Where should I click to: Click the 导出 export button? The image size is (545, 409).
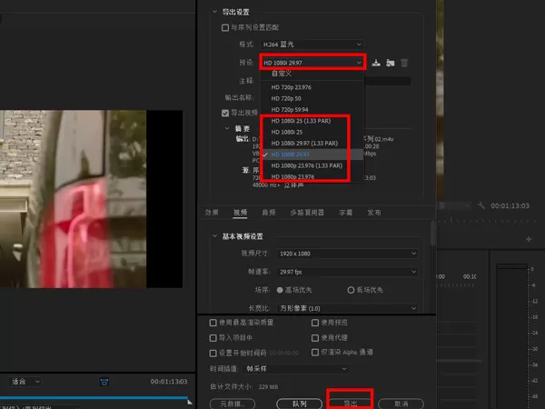point(350,404)
